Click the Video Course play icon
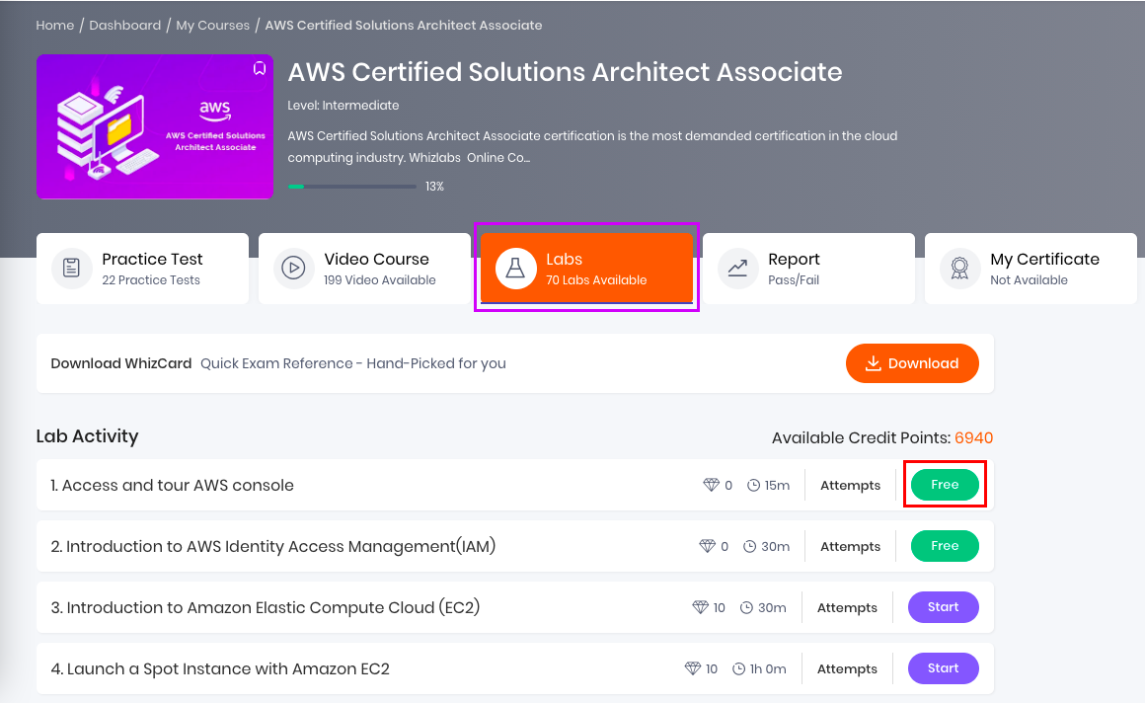The image size is (1145, 703). (293, 269)
